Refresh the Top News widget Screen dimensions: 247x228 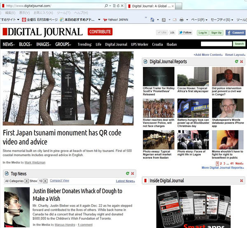tap(128, 173)
